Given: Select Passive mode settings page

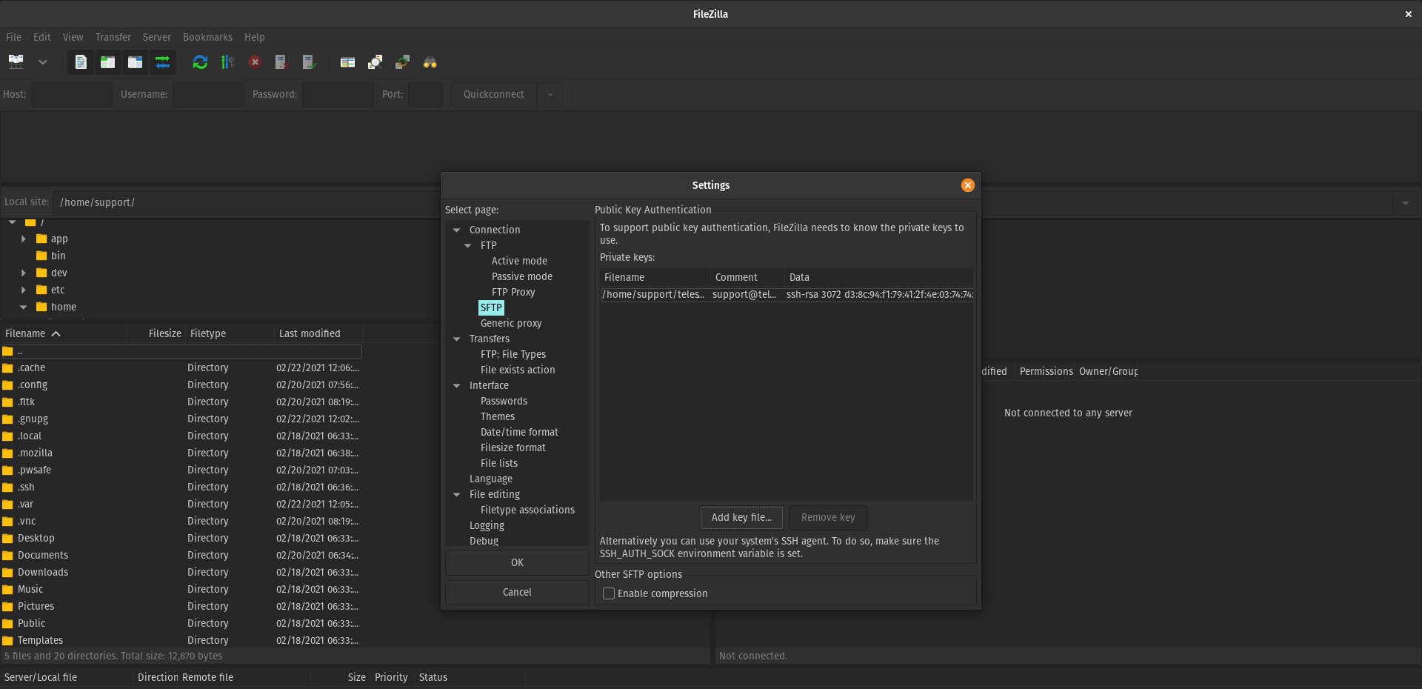Looking at the screenshot, I should pos(522,276).
